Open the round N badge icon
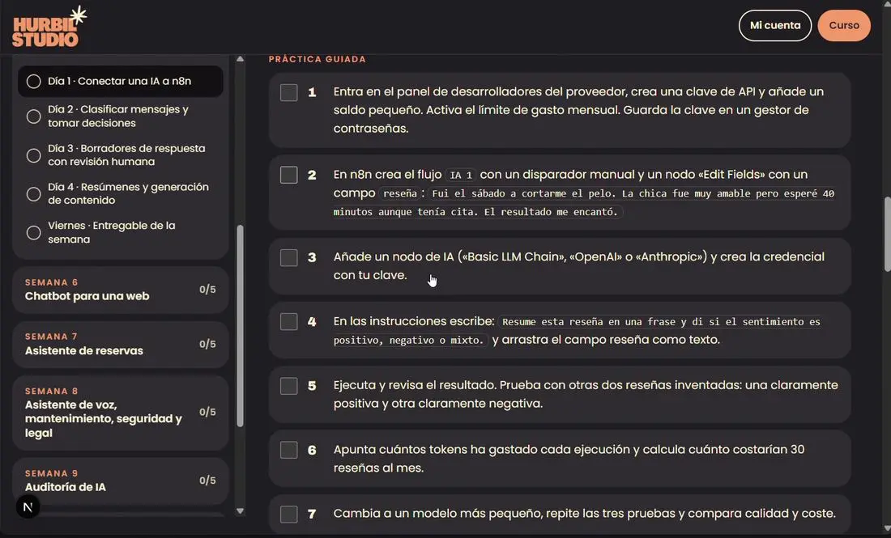 click(28, 506)
